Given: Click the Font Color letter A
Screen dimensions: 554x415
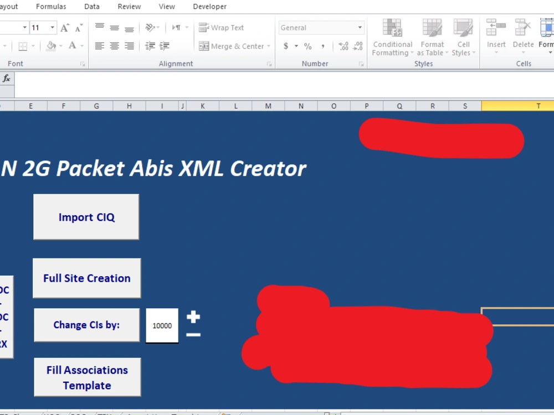Looking at the screenshot, I should [73, 46].
